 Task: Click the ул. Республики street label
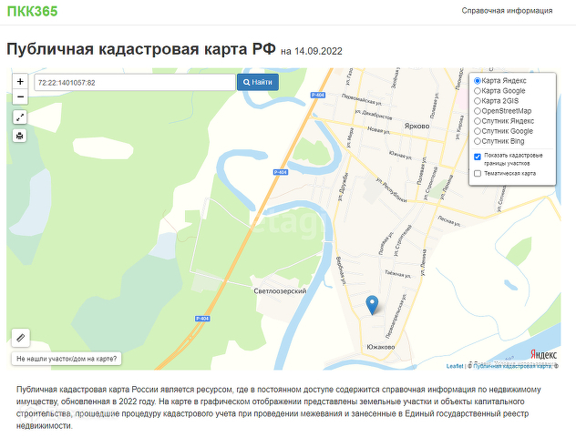tap(392, 190)
